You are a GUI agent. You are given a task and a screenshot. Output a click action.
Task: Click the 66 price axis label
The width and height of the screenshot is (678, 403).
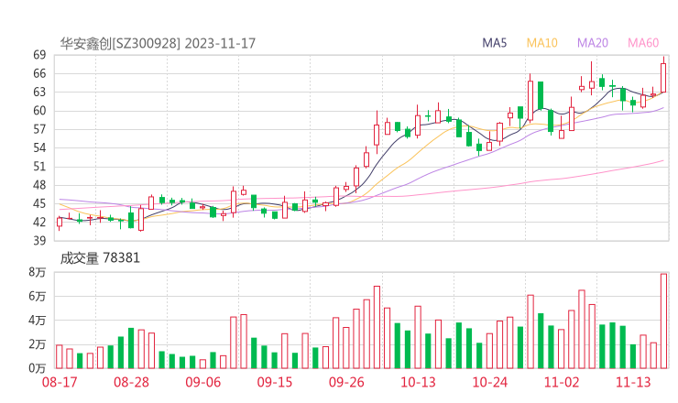(39, 73)
